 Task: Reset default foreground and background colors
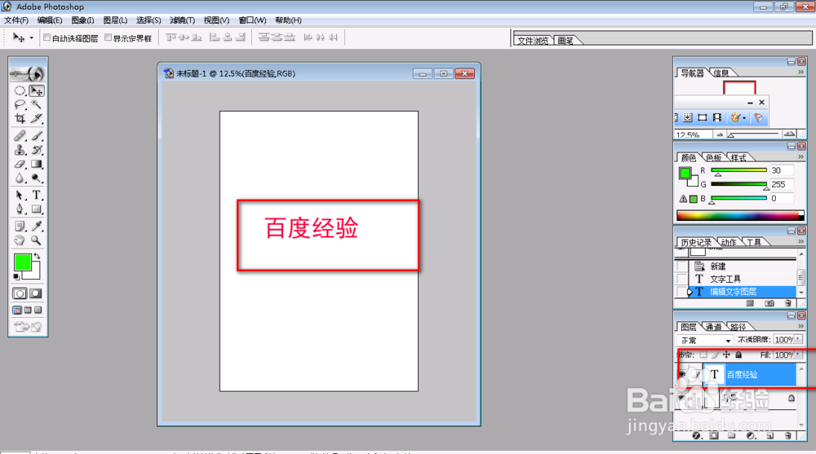[16, 276]
